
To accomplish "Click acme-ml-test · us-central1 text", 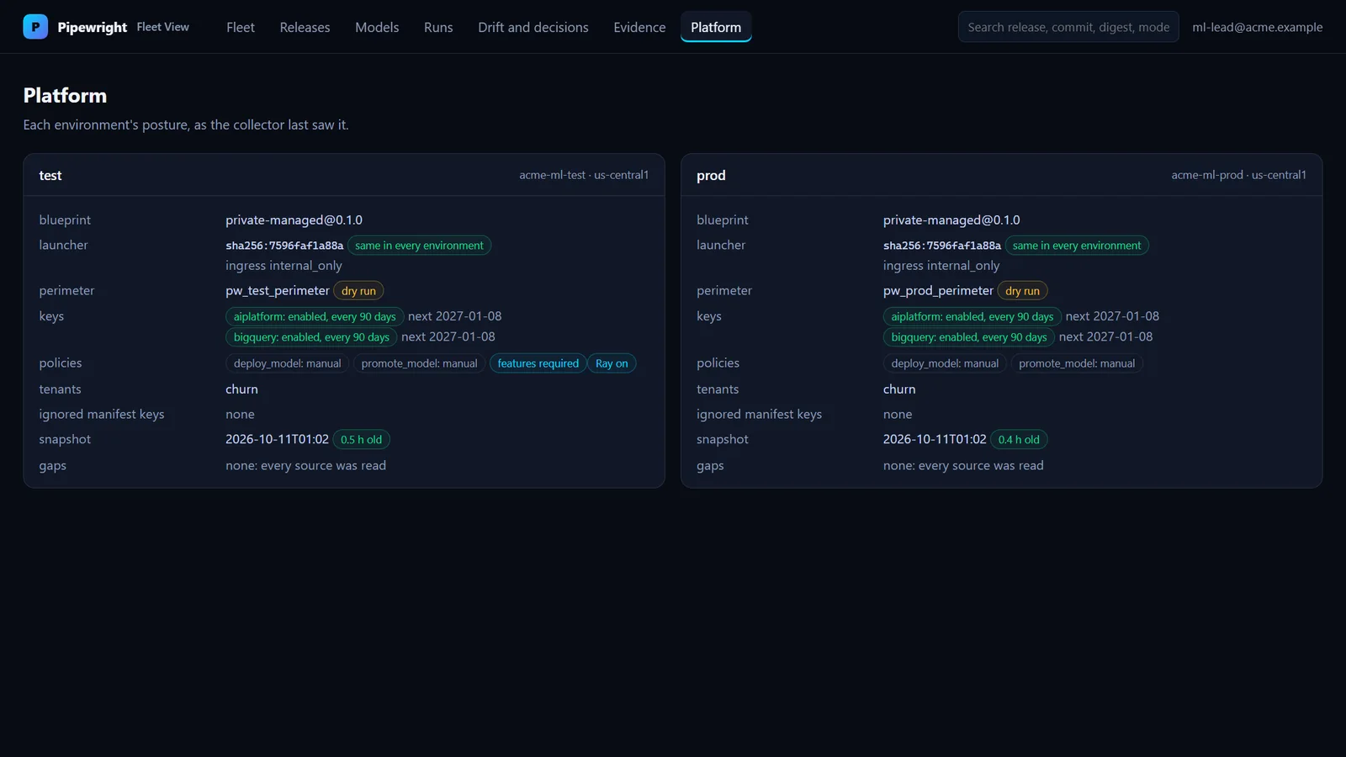I will click(x=584, y=175).
